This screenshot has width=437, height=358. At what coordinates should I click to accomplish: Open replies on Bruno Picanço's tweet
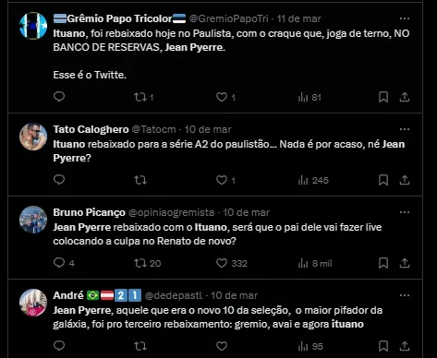coord(64,263)
